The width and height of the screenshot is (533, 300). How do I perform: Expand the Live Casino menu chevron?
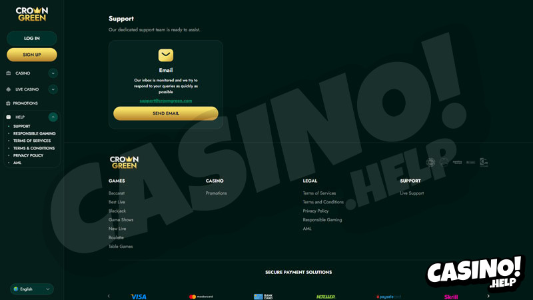[x=53, y=89]
